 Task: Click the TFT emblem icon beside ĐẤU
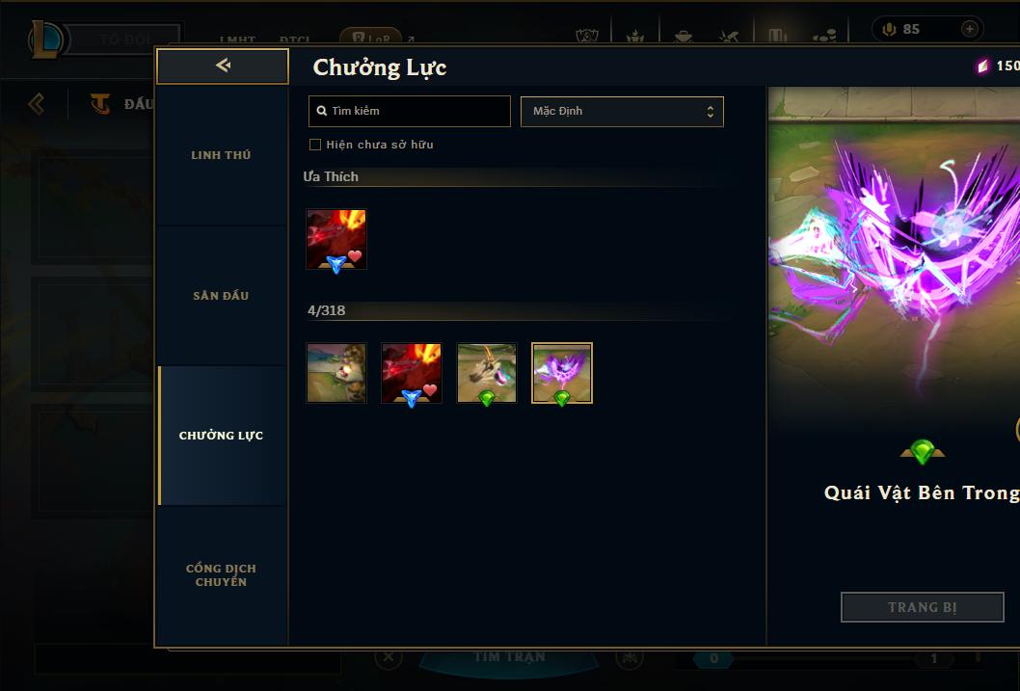[100, 103]
